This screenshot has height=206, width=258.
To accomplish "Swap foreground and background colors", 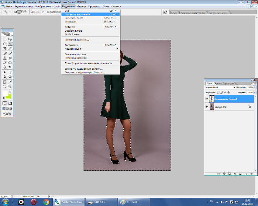I will click(10, 91).
